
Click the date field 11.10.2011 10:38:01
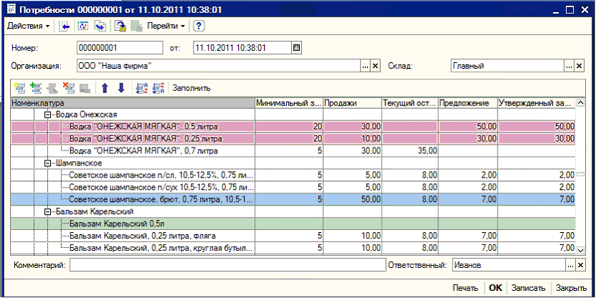[242, 48]
